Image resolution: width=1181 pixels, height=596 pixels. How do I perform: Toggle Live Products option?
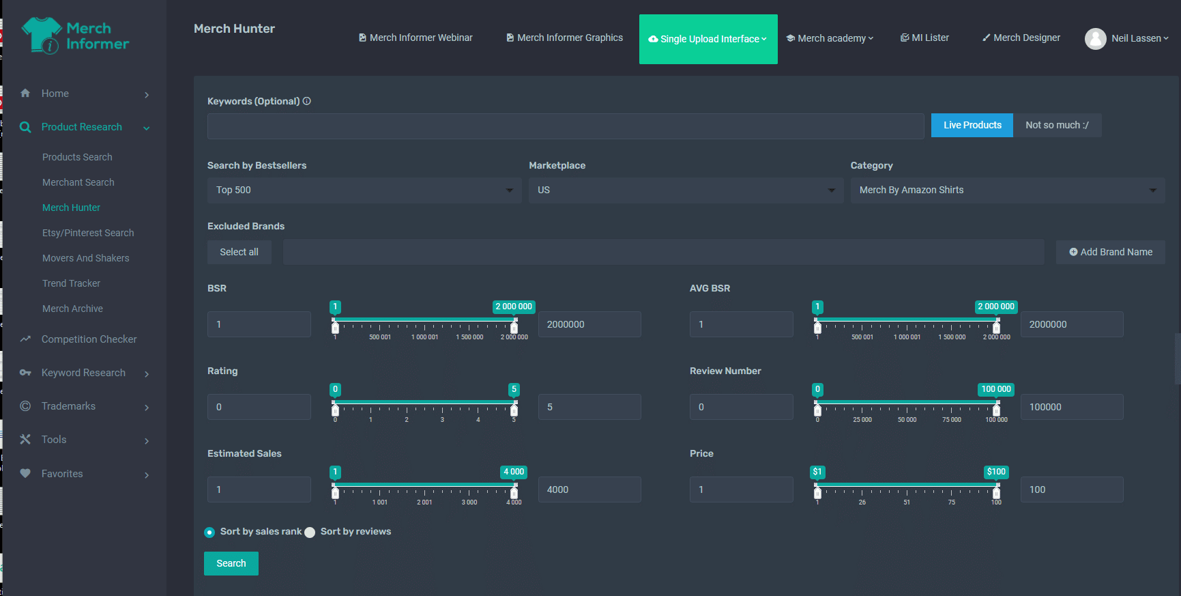coord(972,125)
